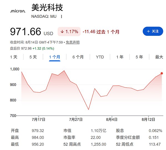Screen dimensions: 166x150
Task: Open the 免责声明 disclaimer link
Action: (72, 42)
